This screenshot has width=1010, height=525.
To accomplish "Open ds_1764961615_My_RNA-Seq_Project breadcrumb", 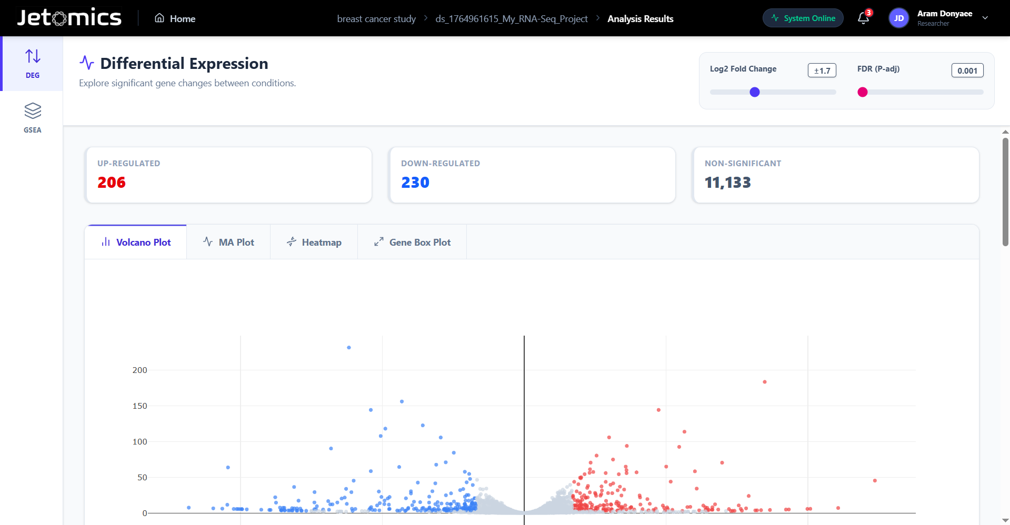I will pyautogui.click(x=511, y=19).
